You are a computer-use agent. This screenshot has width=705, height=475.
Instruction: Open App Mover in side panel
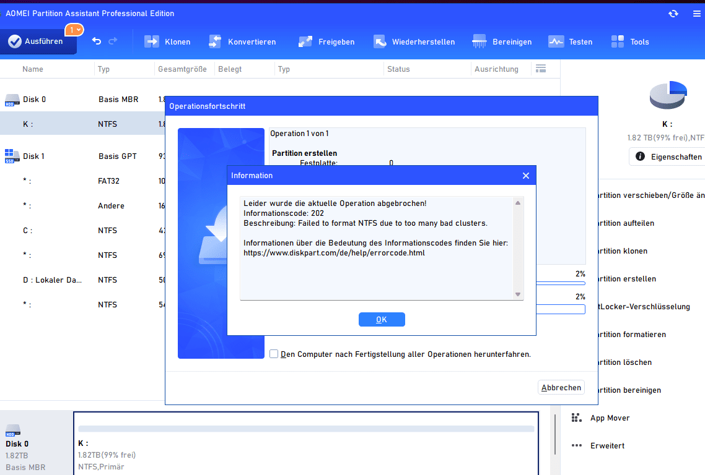coord(600,418)
